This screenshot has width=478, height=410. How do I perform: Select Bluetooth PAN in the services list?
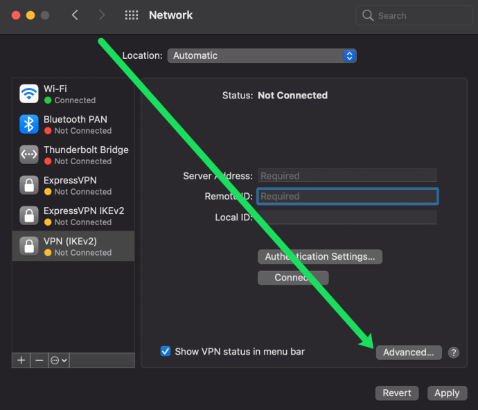(x=73, y=125)
